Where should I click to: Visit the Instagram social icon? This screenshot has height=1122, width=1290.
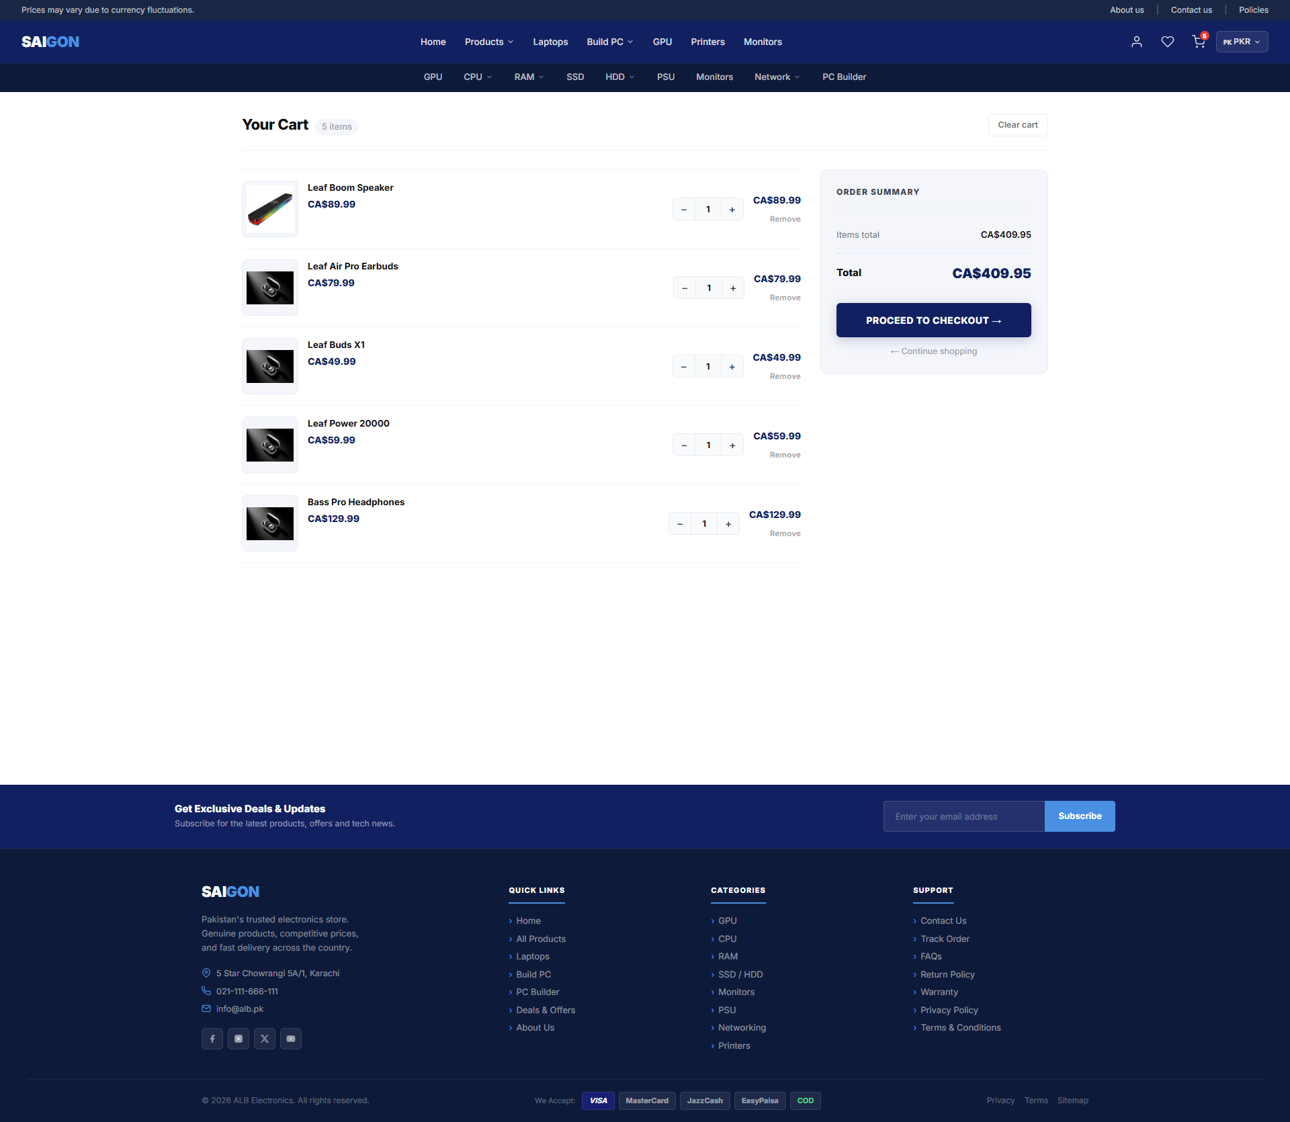click(x=239, y=1039)
